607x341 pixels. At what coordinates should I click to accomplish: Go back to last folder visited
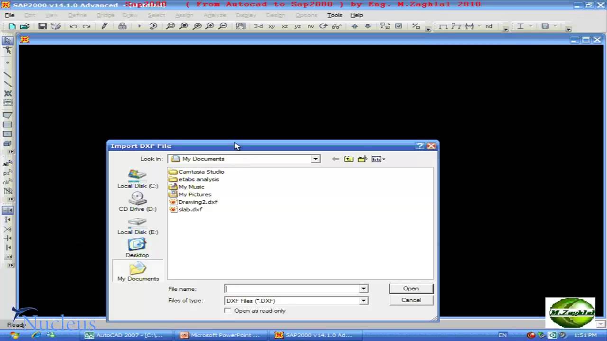click(335, 159)
